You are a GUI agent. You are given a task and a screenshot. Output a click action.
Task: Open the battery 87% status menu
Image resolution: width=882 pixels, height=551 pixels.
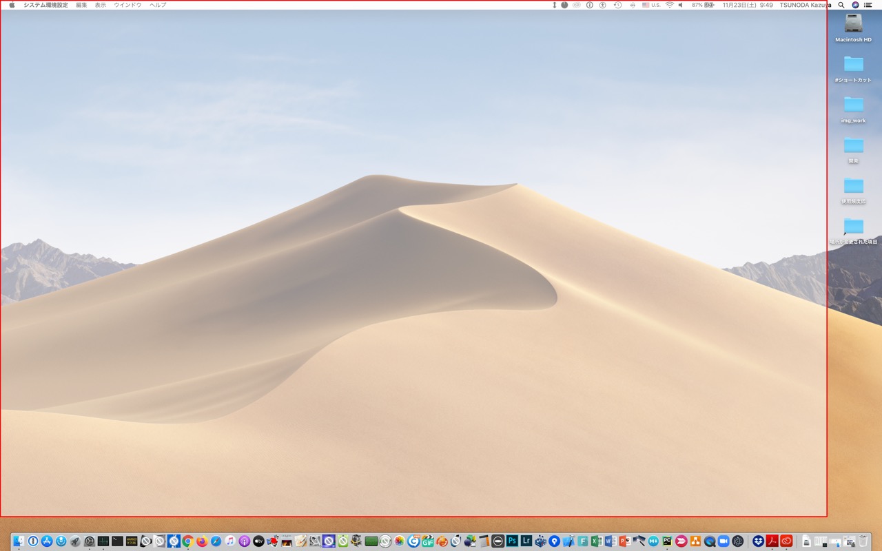click(x=703, y=5)
